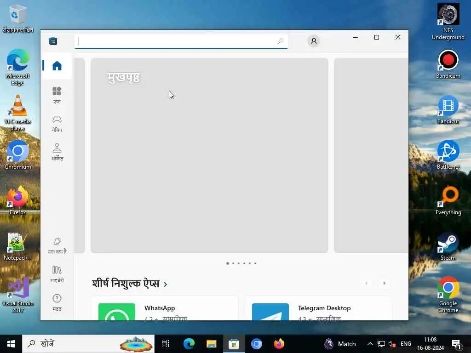Screen dimensions: 471x353
Task: Open Chromium from the taskbar
Action: (257, 344)
